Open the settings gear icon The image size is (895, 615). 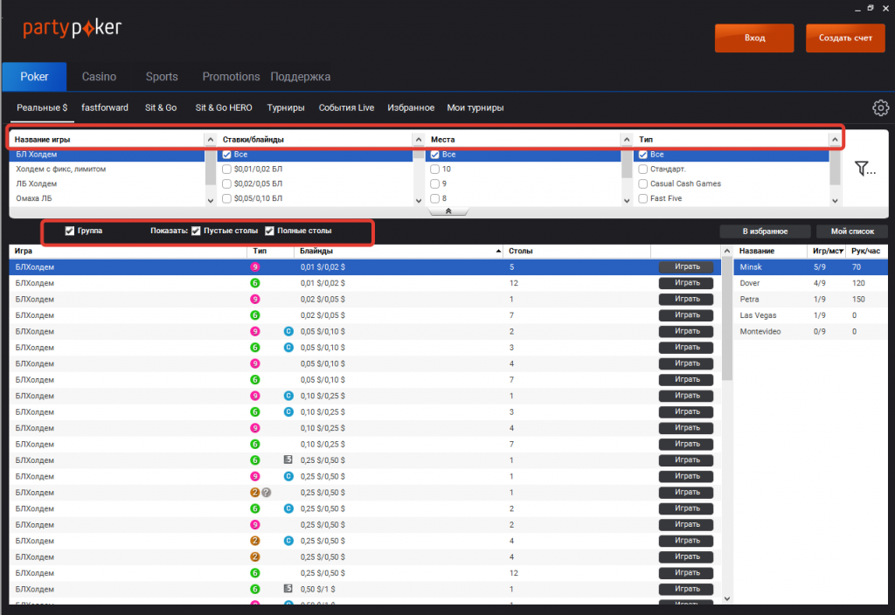[x=880, y=108]
